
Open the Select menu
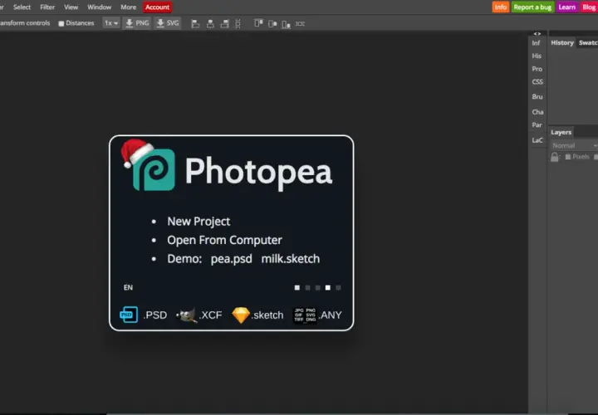pos(22,7)
